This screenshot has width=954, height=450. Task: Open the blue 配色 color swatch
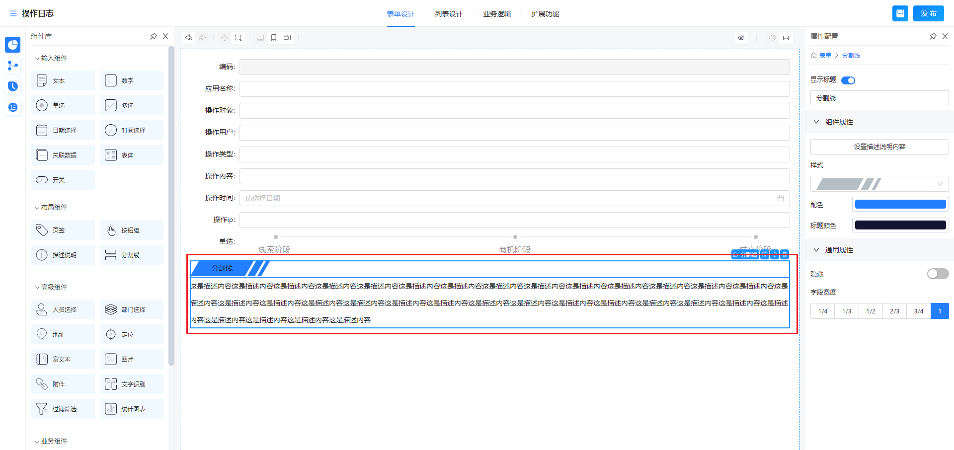click(x=900, y=204)
